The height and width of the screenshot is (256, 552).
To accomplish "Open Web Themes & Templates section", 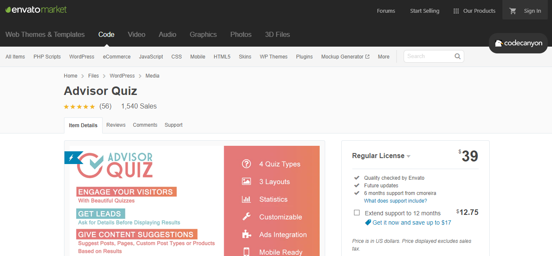I will click(45, 35).
